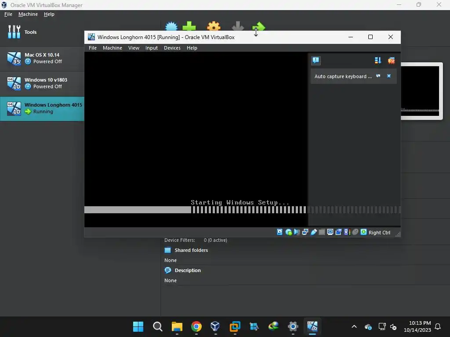
Task: Close the Windows Longhorn VM window
Action: click(390, 37)
